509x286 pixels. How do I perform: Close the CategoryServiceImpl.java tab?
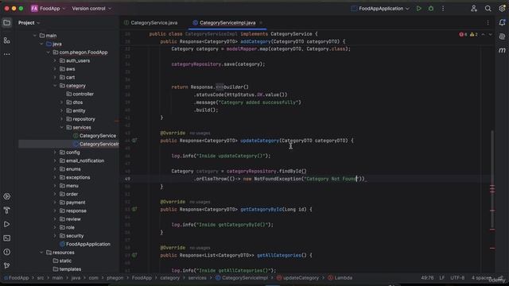261,23
